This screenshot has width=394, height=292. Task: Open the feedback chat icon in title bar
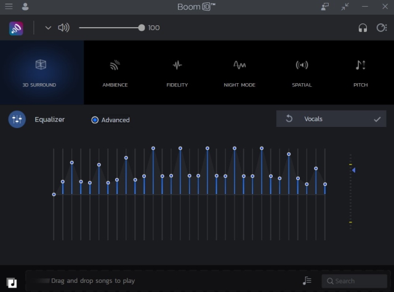point(325,7)
